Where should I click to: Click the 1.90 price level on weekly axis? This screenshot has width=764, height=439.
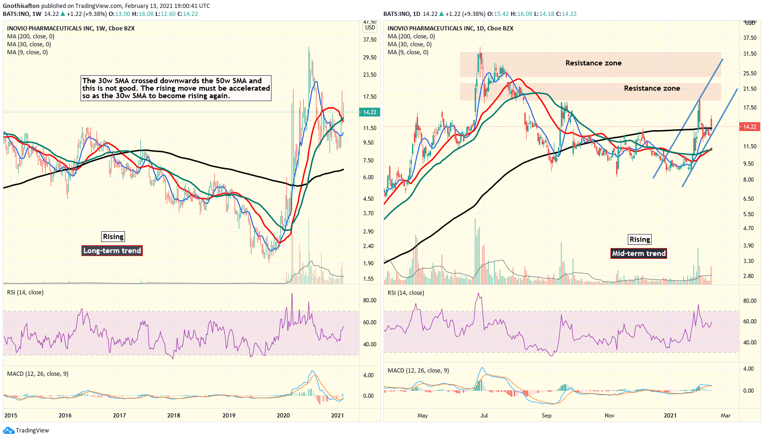[x=368, y=263]
